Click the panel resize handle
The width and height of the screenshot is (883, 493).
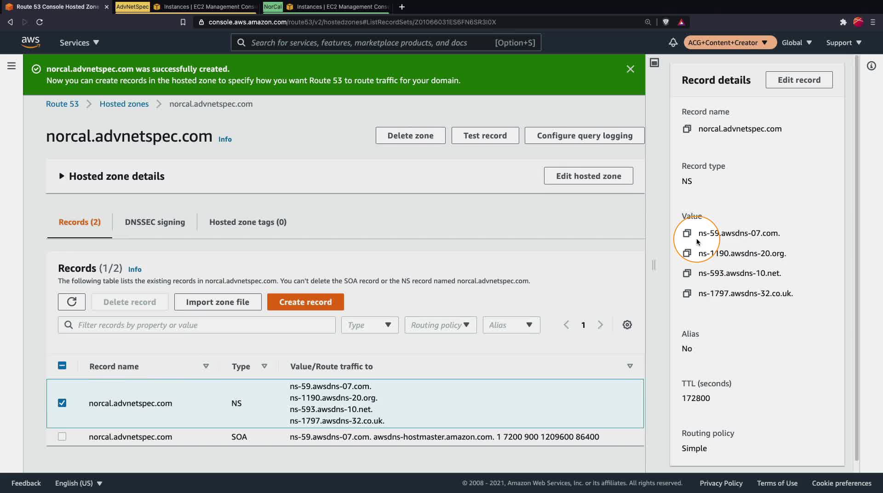click(654, 265)
